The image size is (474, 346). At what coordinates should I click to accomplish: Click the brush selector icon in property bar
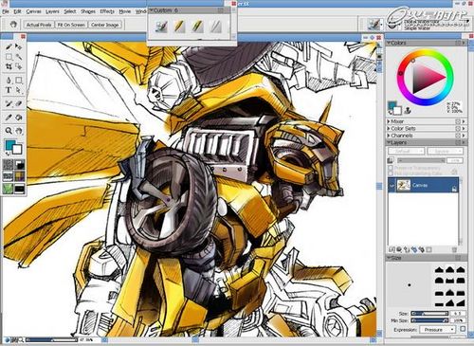click(374, 25)
